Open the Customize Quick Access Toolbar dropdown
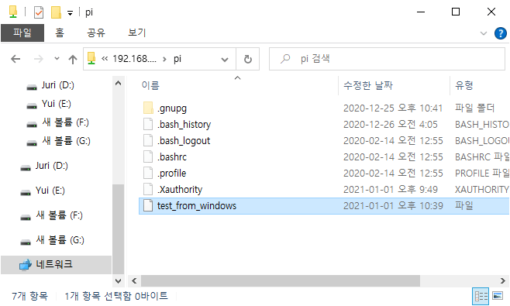Image resolution: width=510 pixels, height=306 pixels. [x=70, y=13]
